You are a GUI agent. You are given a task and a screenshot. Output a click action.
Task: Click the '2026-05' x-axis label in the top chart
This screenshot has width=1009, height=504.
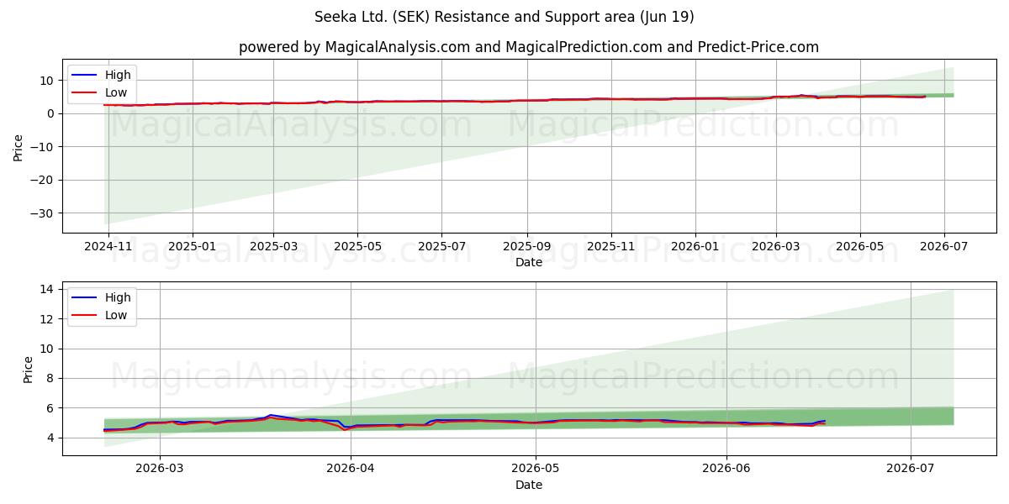point(860,247)
